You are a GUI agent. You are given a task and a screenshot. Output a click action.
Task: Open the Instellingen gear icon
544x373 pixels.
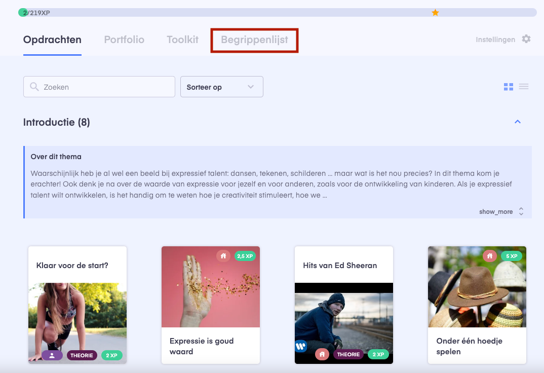526,39
